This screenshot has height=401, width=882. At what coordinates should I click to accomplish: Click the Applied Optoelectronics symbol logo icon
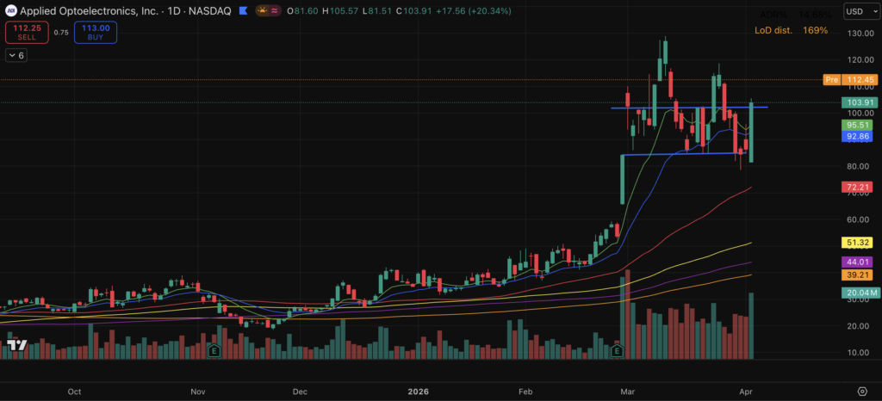coord(11,12)
